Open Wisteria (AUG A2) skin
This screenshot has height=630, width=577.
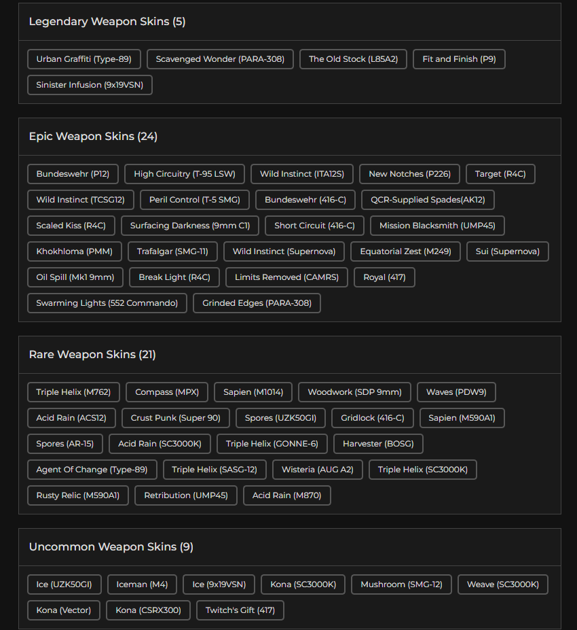click(x=318, y=470)
